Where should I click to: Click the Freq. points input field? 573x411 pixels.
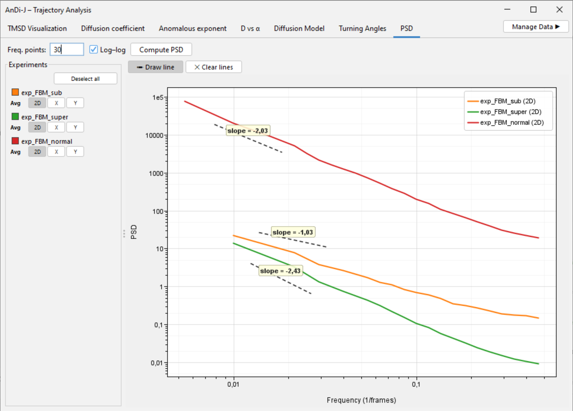pos(67,49)
